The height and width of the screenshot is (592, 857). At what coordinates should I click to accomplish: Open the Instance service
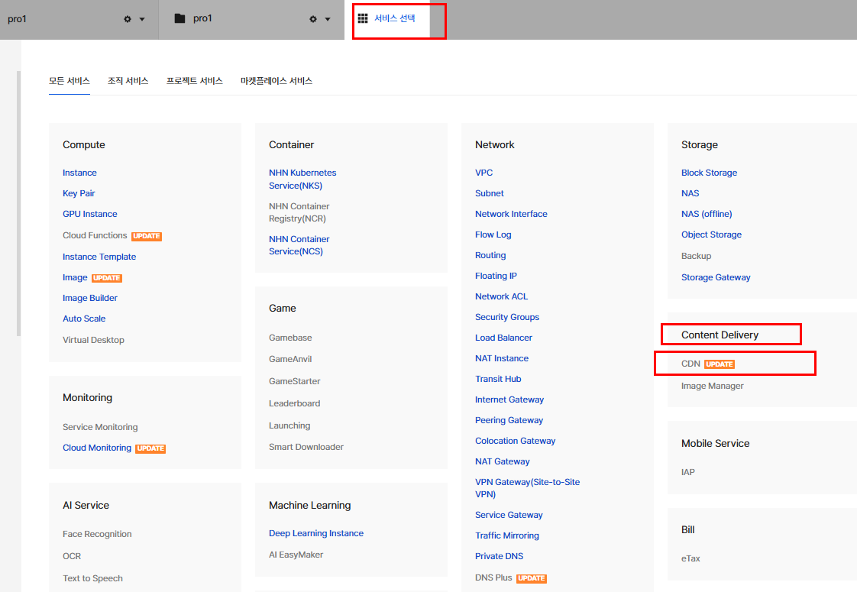pyautogui.click(x=79, y=173)
